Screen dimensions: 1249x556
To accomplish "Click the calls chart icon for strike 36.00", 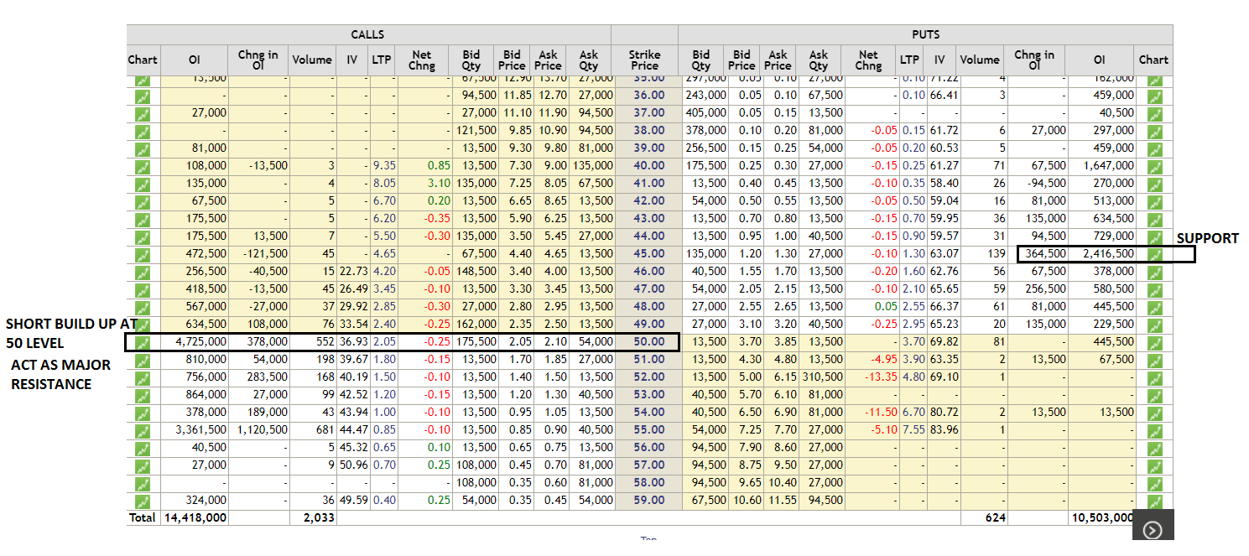I will coord(143,95).
